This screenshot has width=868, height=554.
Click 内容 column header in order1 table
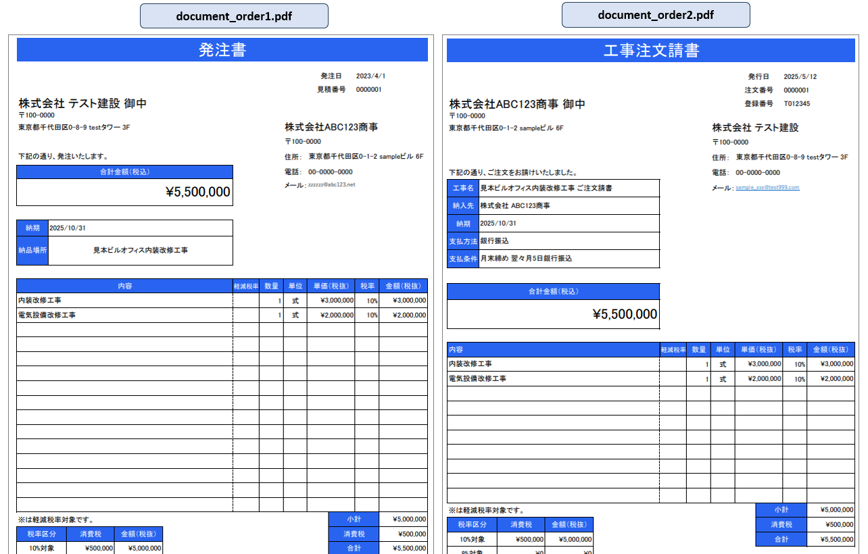click(x=124, y=286)
